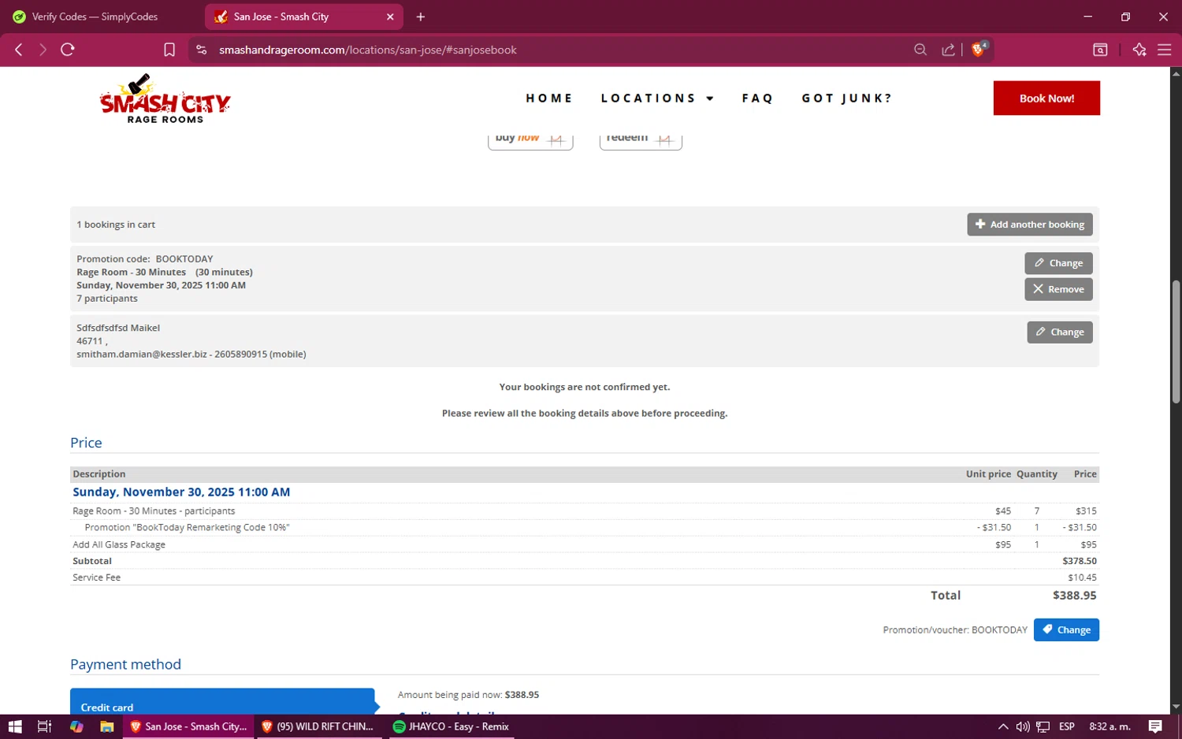Click the network tray icon

click(1043, 726)
